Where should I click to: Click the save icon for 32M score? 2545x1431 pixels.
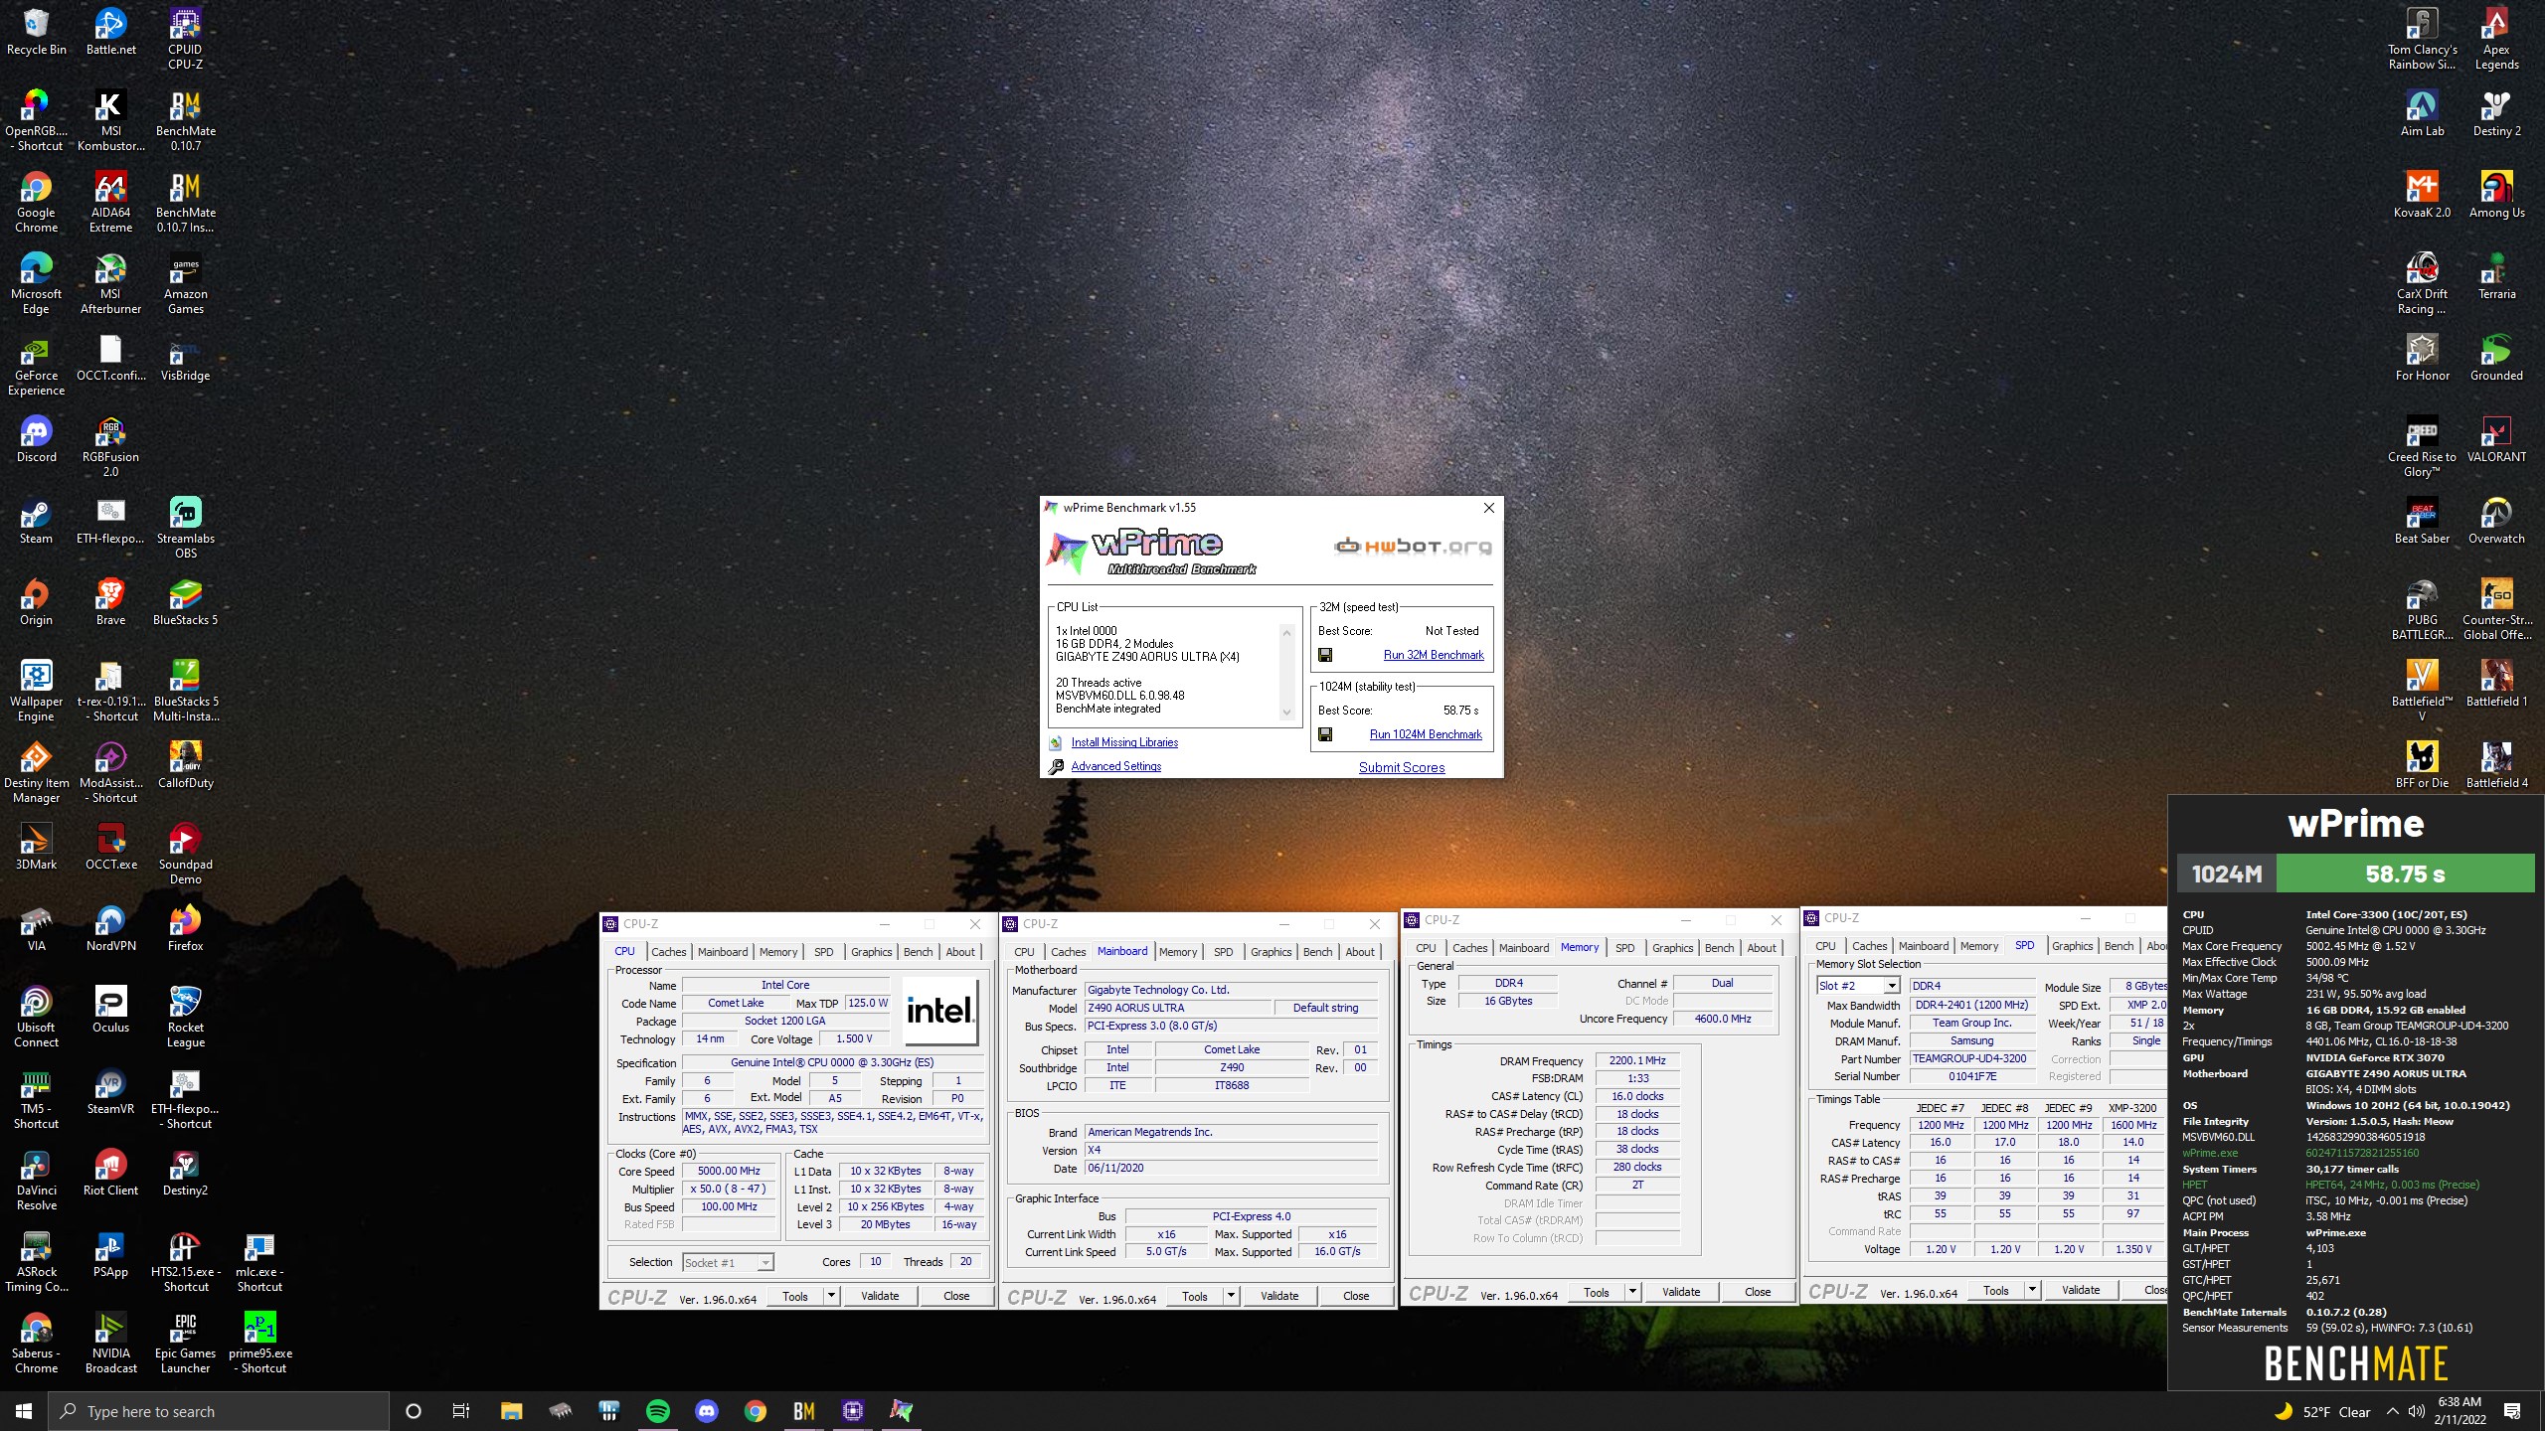(x=1325, y=655)
